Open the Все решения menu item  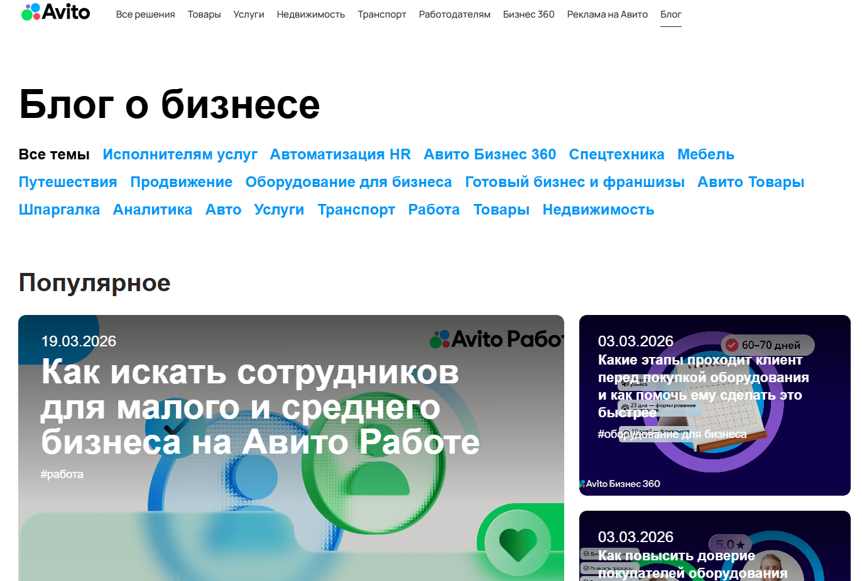[146, 14]
